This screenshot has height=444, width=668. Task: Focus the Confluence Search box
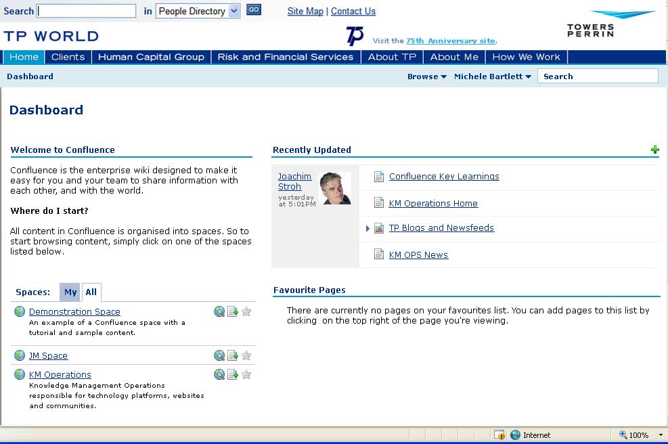coord(598,76)
